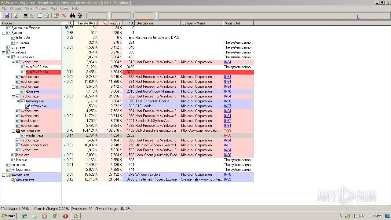The width and height of the screenshot is (391, 220).
Task: Sort by the Description column header
Action: click(x=158, y=23)
